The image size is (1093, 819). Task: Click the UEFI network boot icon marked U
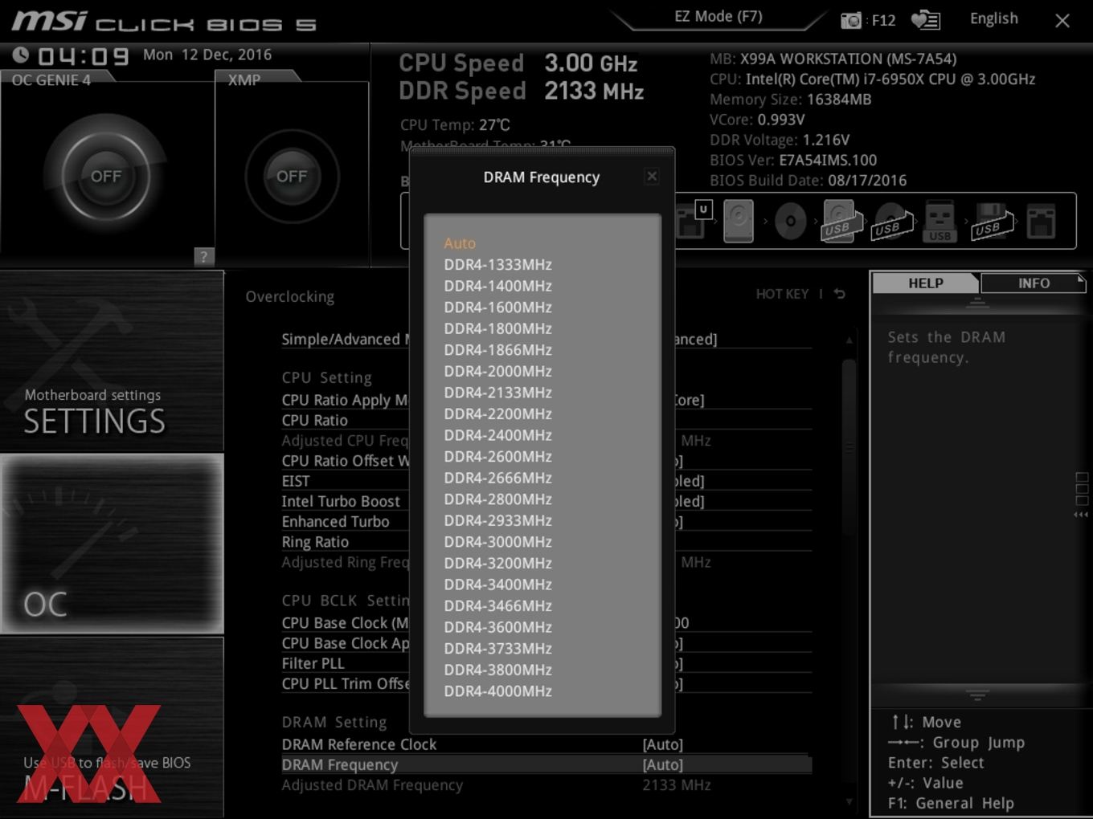pyautogui.click(x=694, y=220)
